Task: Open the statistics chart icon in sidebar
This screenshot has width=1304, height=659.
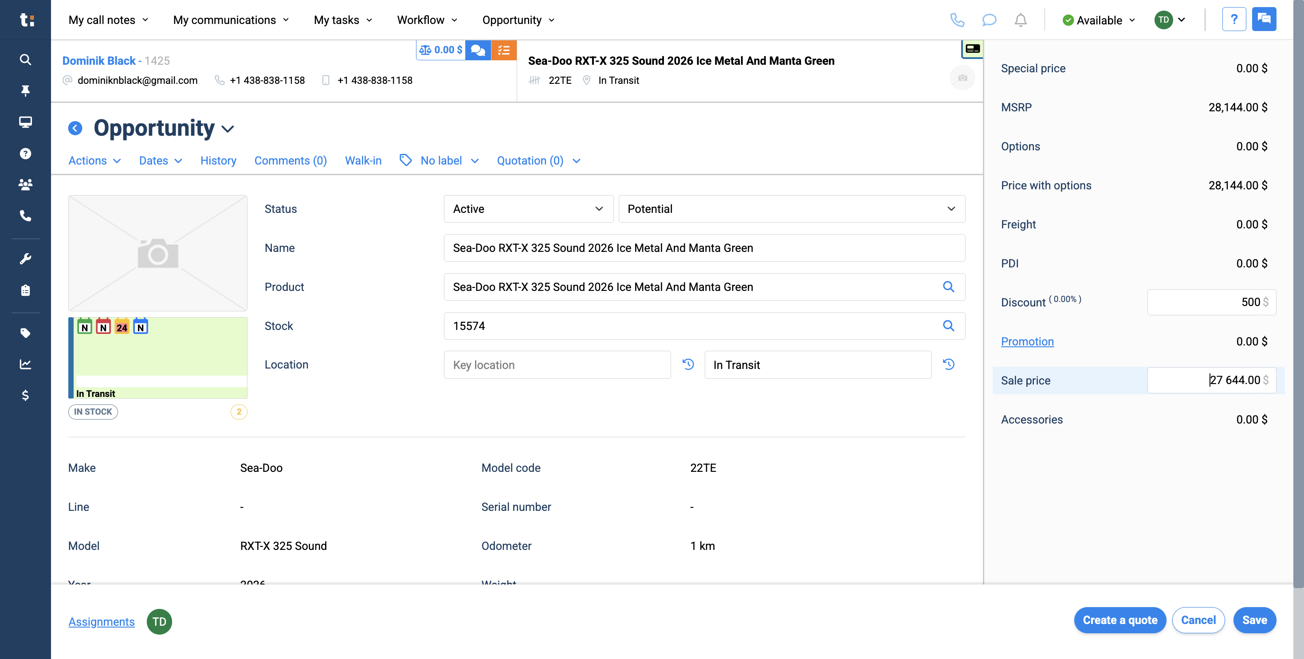Action: [x=25, y=364]
